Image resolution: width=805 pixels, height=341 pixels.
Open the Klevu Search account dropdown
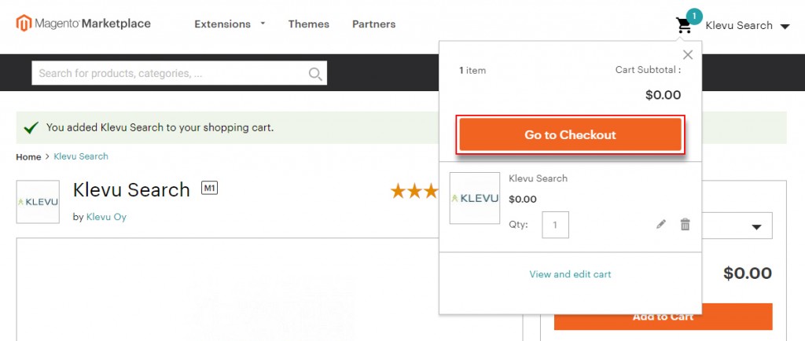coord(747,26)
